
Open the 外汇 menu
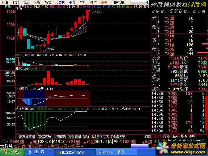[x=93, y=3]
